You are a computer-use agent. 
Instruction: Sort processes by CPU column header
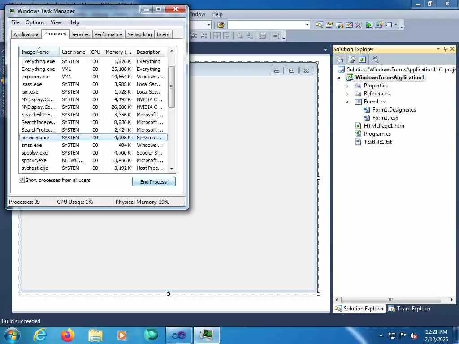[x=95, y=52]
